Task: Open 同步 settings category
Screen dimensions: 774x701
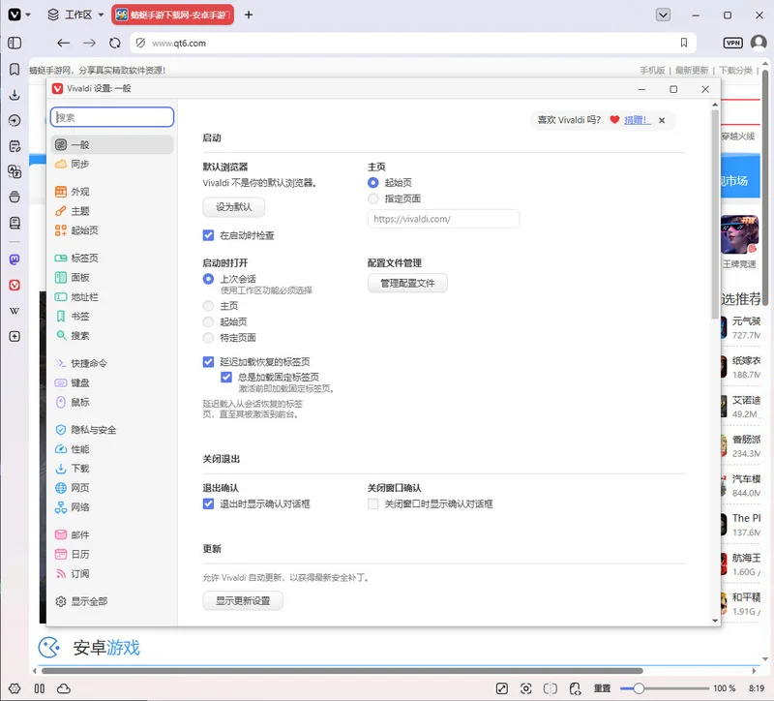Action: click(112, 164)
